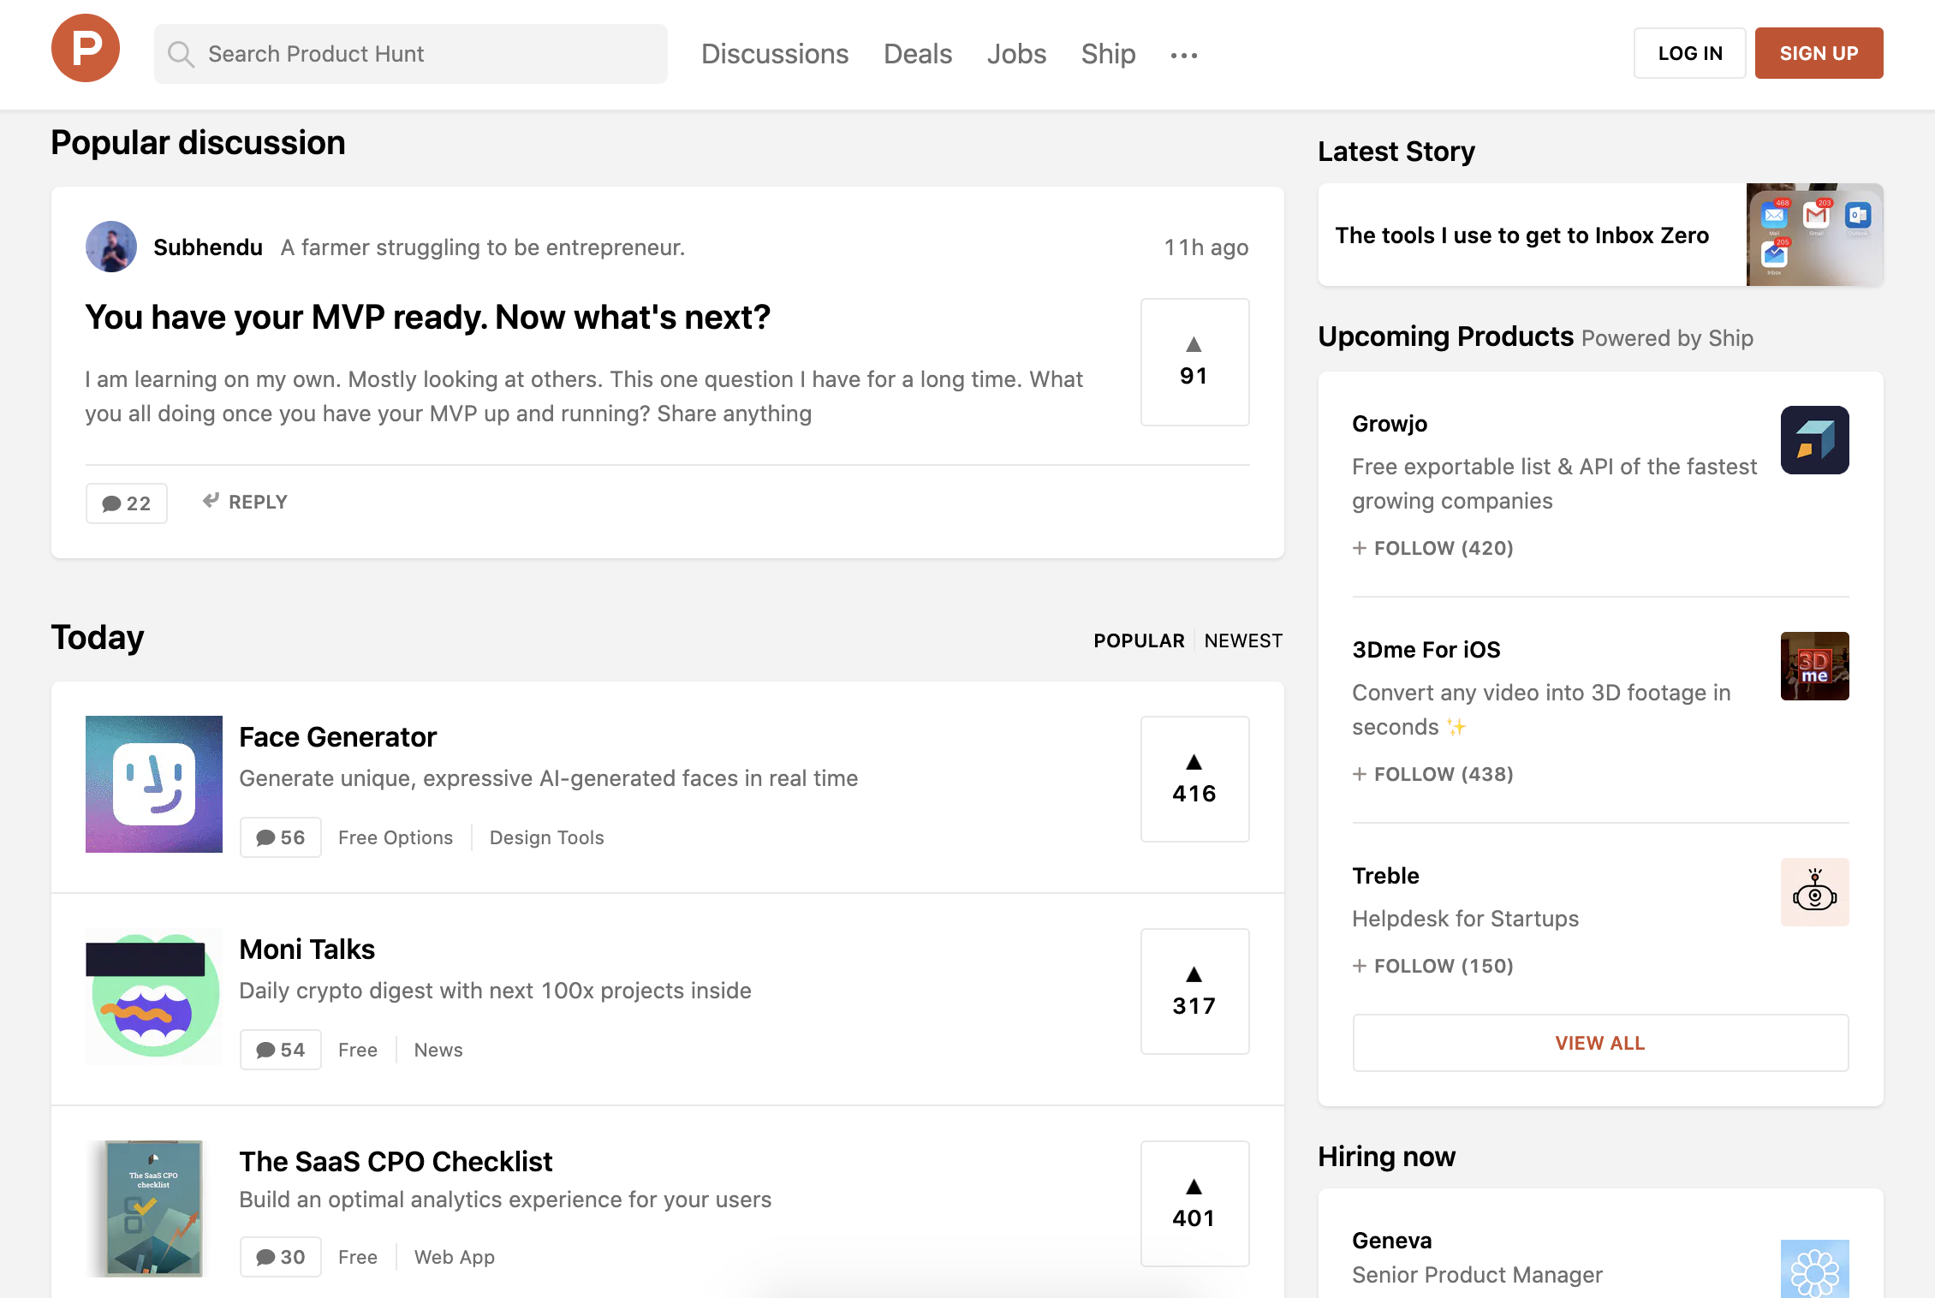Click the Sign Up button
The width and height of the screenshot is (1935, 1298).
pos(1819,53)
